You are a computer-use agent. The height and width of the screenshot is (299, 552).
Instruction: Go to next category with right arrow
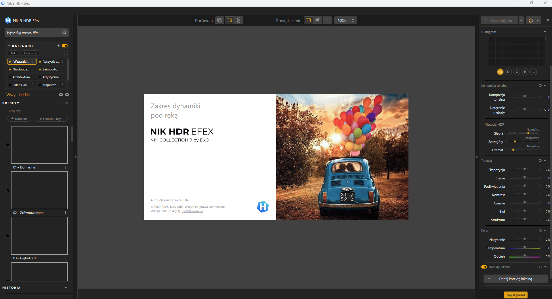point(67,95)
